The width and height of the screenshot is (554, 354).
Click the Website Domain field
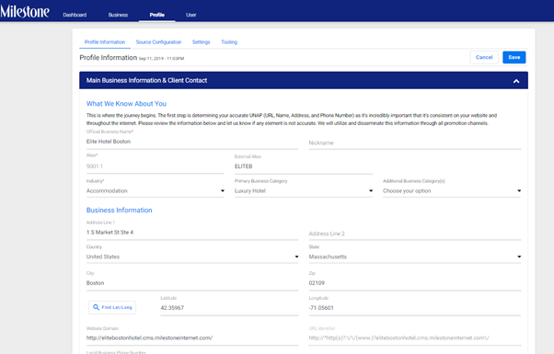tap(192, 337)
